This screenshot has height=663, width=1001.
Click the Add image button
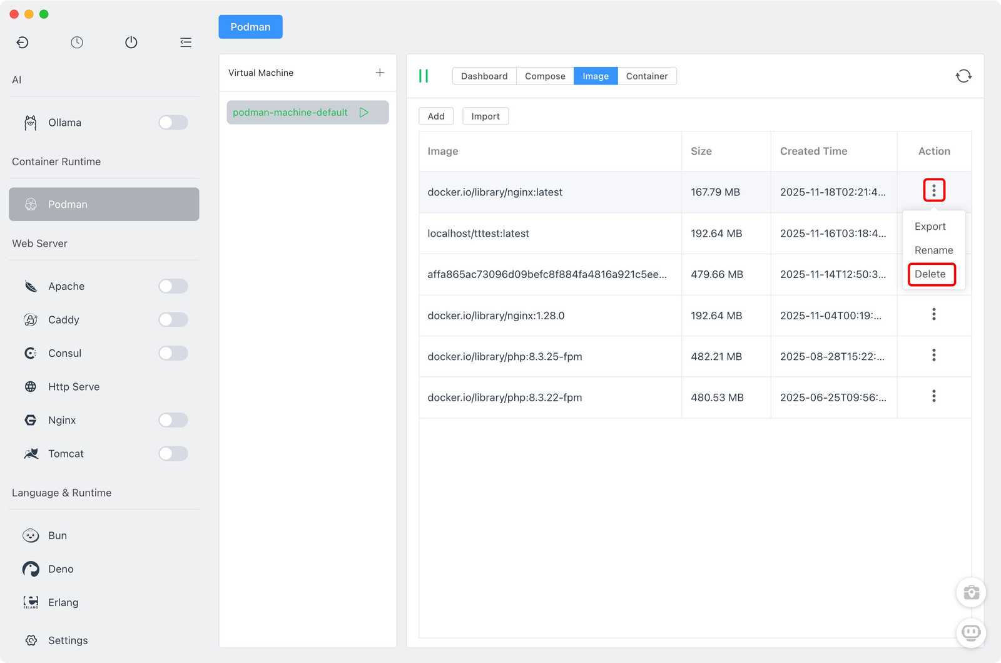436,116
